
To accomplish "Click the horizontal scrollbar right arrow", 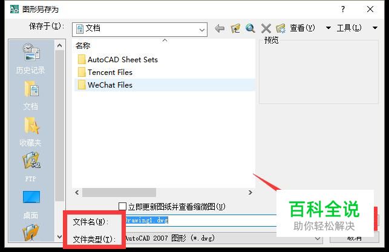I will (x=250, y=193).
